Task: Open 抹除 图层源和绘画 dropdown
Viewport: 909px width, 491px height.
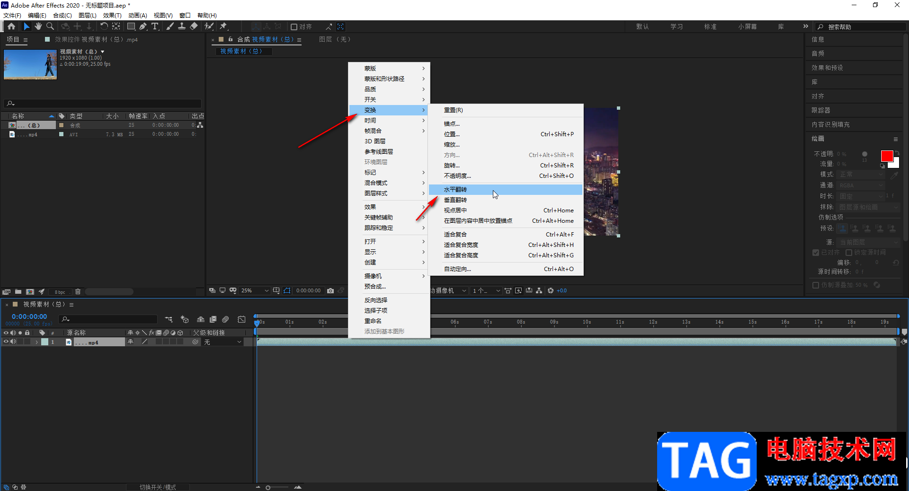Action: click(x=868, y=207)
